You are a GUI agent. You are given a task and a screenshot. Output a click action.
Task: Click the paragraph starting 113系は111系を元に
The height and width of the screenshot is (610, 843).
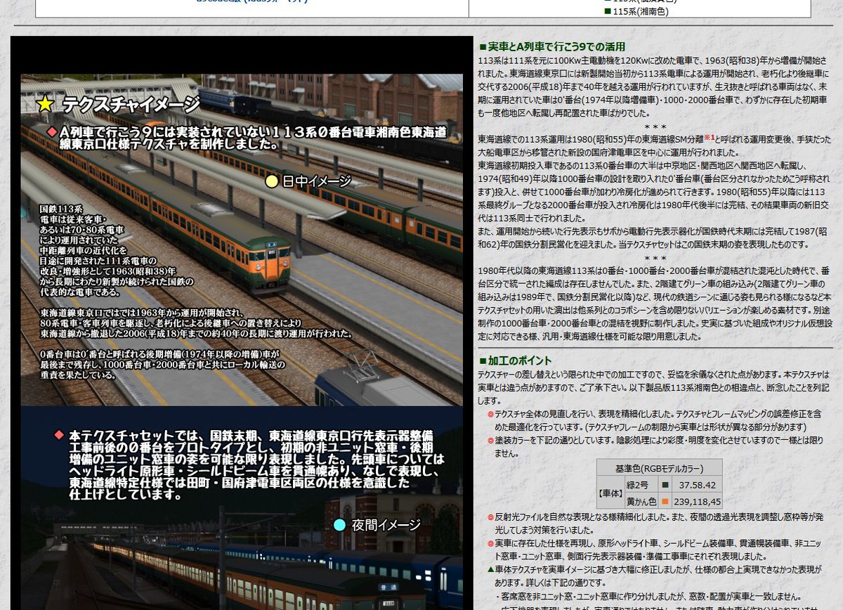click(653, 86)
